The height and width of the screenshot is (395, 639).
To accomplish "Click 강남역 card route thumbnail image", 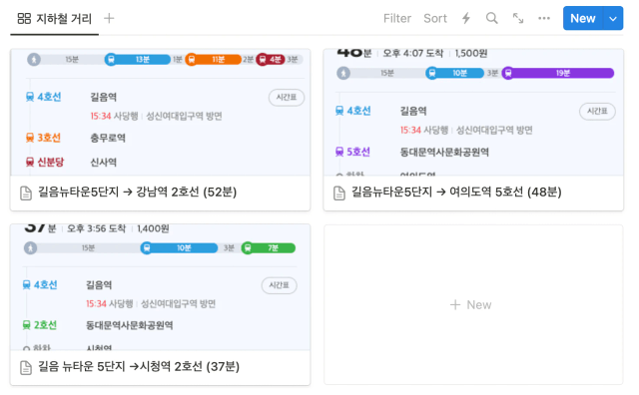I will pyautogui.click(x=160, y=113).
